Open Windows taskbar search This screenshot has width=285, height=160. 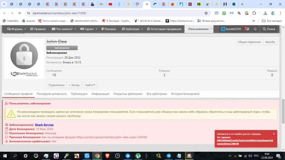pyautogui.click(x=15, y=156)
